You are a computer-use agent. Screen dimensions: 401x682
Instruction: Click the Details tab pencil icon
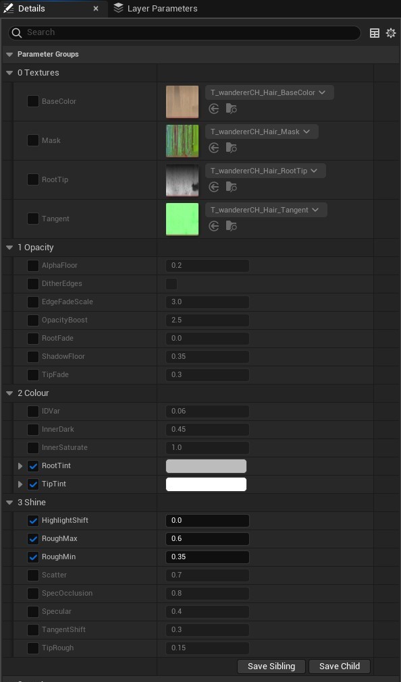tap(8, 8)
